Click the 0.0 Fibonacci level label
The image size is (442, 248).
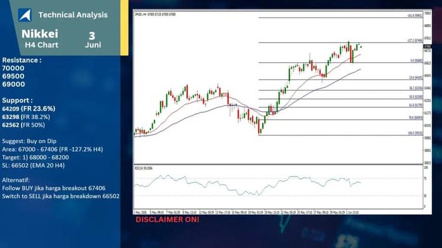(x=416, y=61)
